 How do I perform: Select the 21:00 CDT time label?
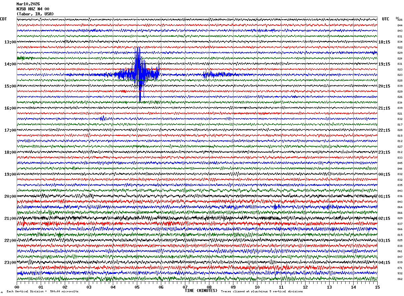coord(10,218)
